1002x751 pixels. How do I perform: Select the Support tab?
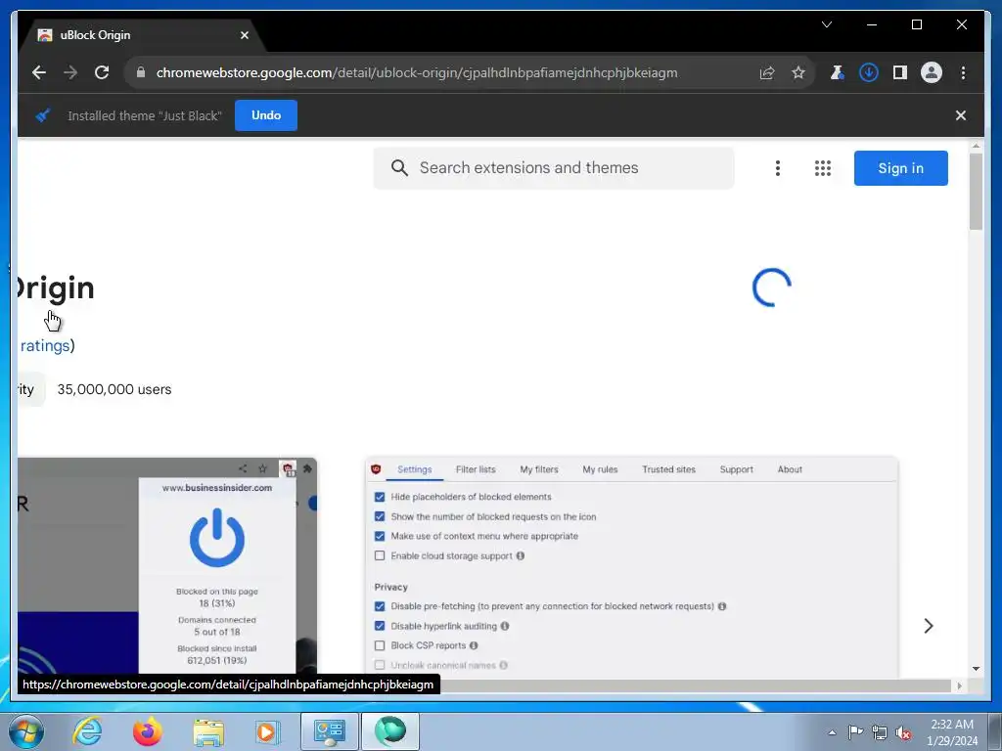736,469
